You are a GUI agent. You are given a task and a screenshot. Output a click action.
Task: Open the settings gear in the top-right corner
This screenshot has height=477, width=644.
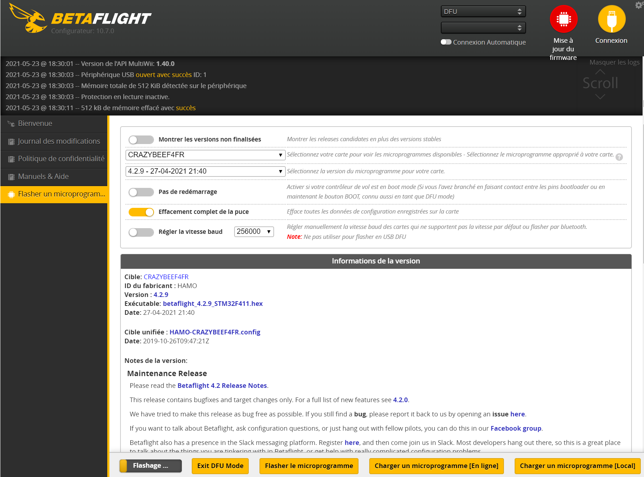pos(639,5)
